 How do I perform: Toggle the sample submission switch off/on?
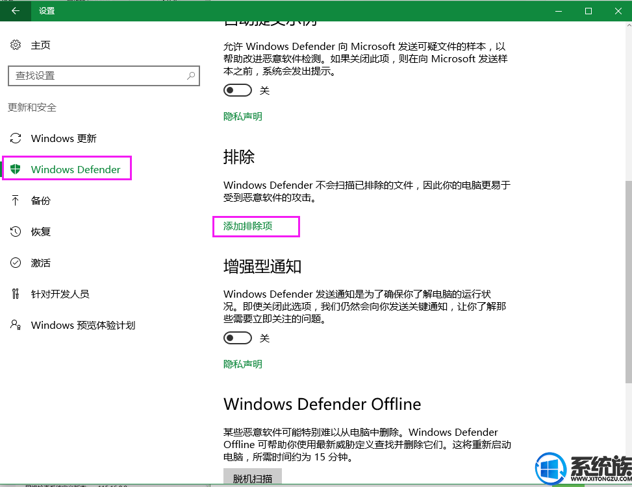(x=238, y=90)
